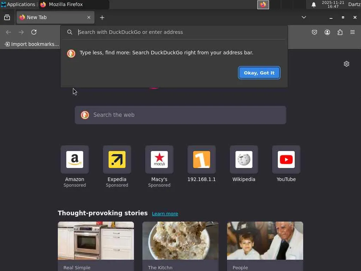Go back with the back arrow

pyautogui.click(x=8, y=32)
